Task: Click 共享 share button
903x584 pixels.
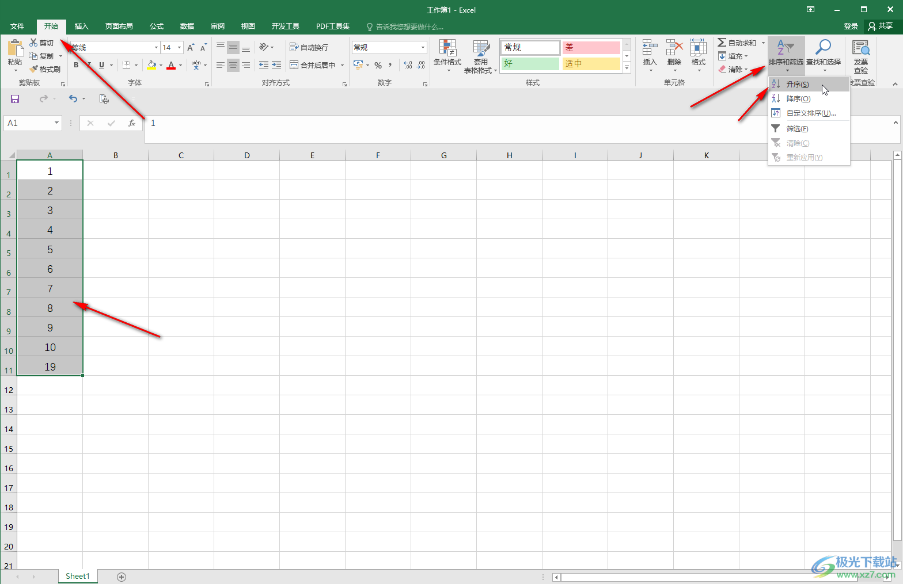Action: (881, 26)
